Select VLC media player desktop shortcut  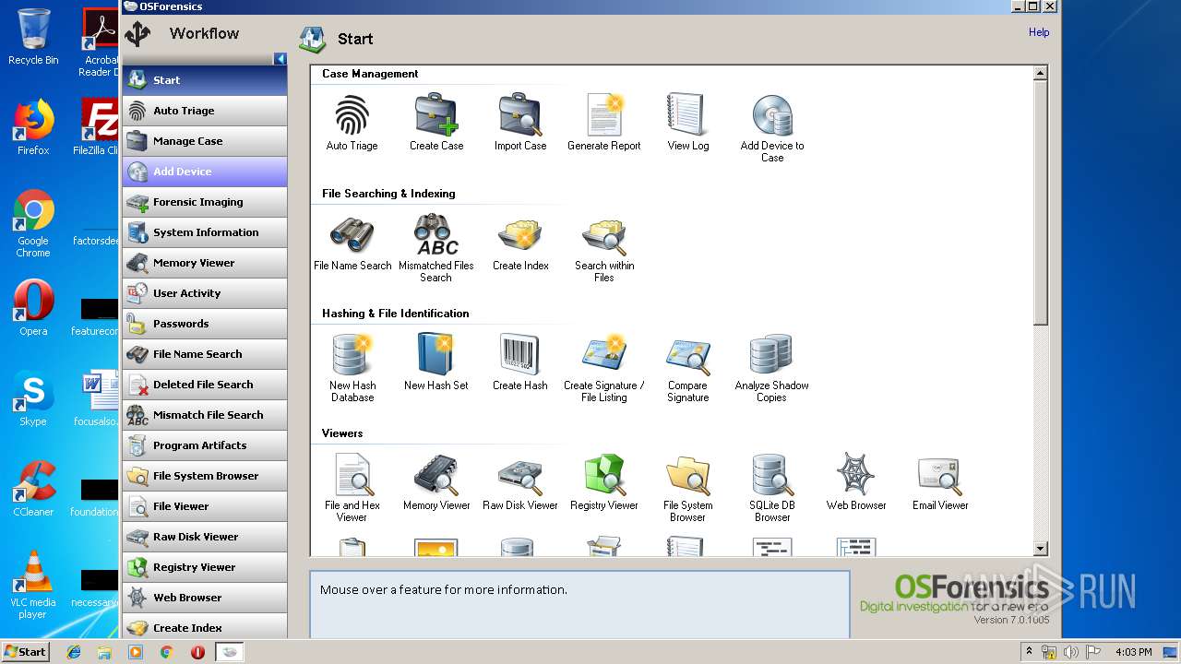[33, 585]
